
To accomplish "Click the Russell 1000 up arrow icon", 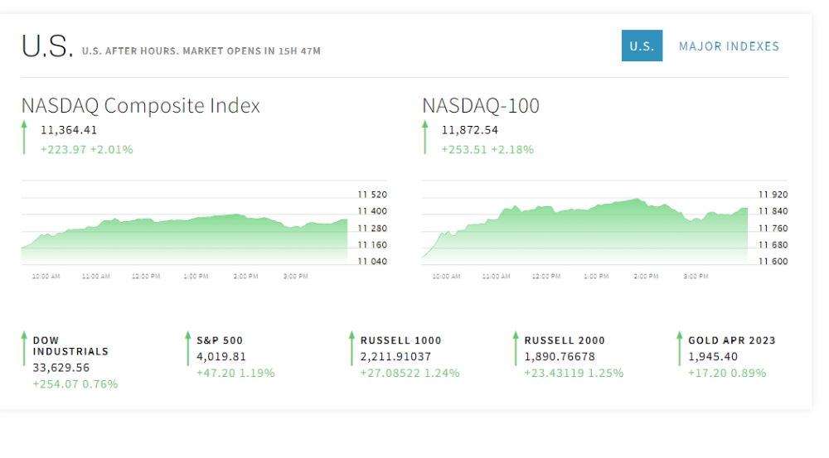I will pos(351,348).
